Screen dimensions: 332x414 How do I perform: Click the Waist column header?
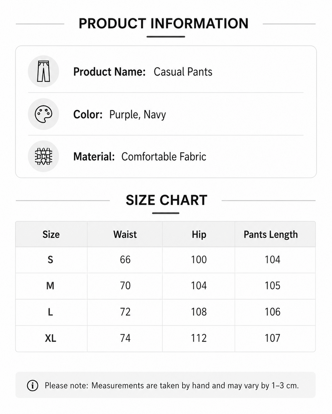point(125,234)
